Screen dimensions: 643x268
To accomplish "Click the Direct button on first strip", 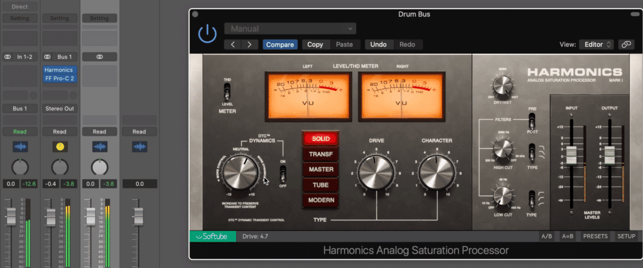I will pos(19,6).
